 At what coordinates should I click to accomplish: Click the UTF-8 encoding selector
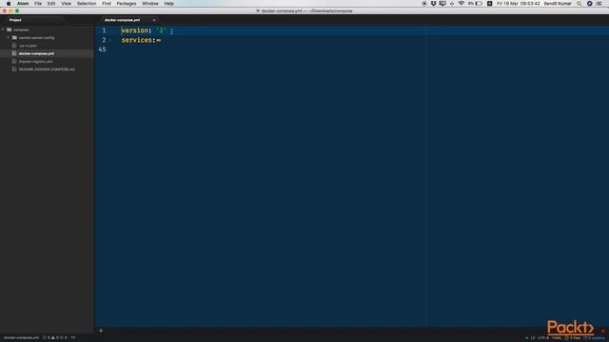click(543, 338)
